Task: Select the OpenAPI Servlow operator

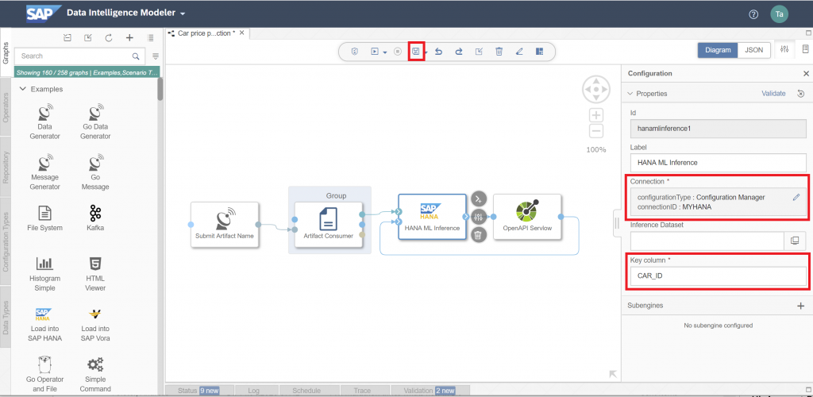Action: (527, 217)
